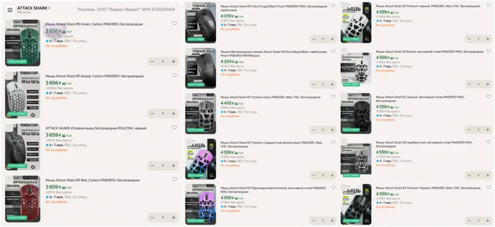Decrease quantity of R3 Titanium Grey mouse
The width and height of the screenshot is (495, 227).
[314, 130]
